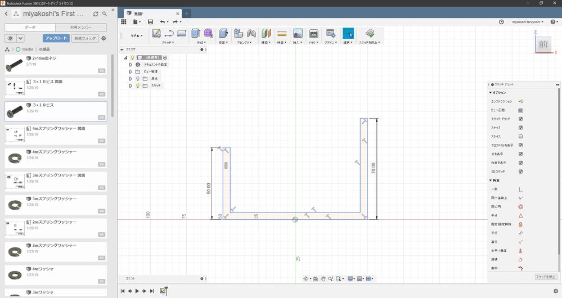This screenshot has height=298, width=562.
Task: Open the Modify menu dropdown
Action: pos(223,43)
